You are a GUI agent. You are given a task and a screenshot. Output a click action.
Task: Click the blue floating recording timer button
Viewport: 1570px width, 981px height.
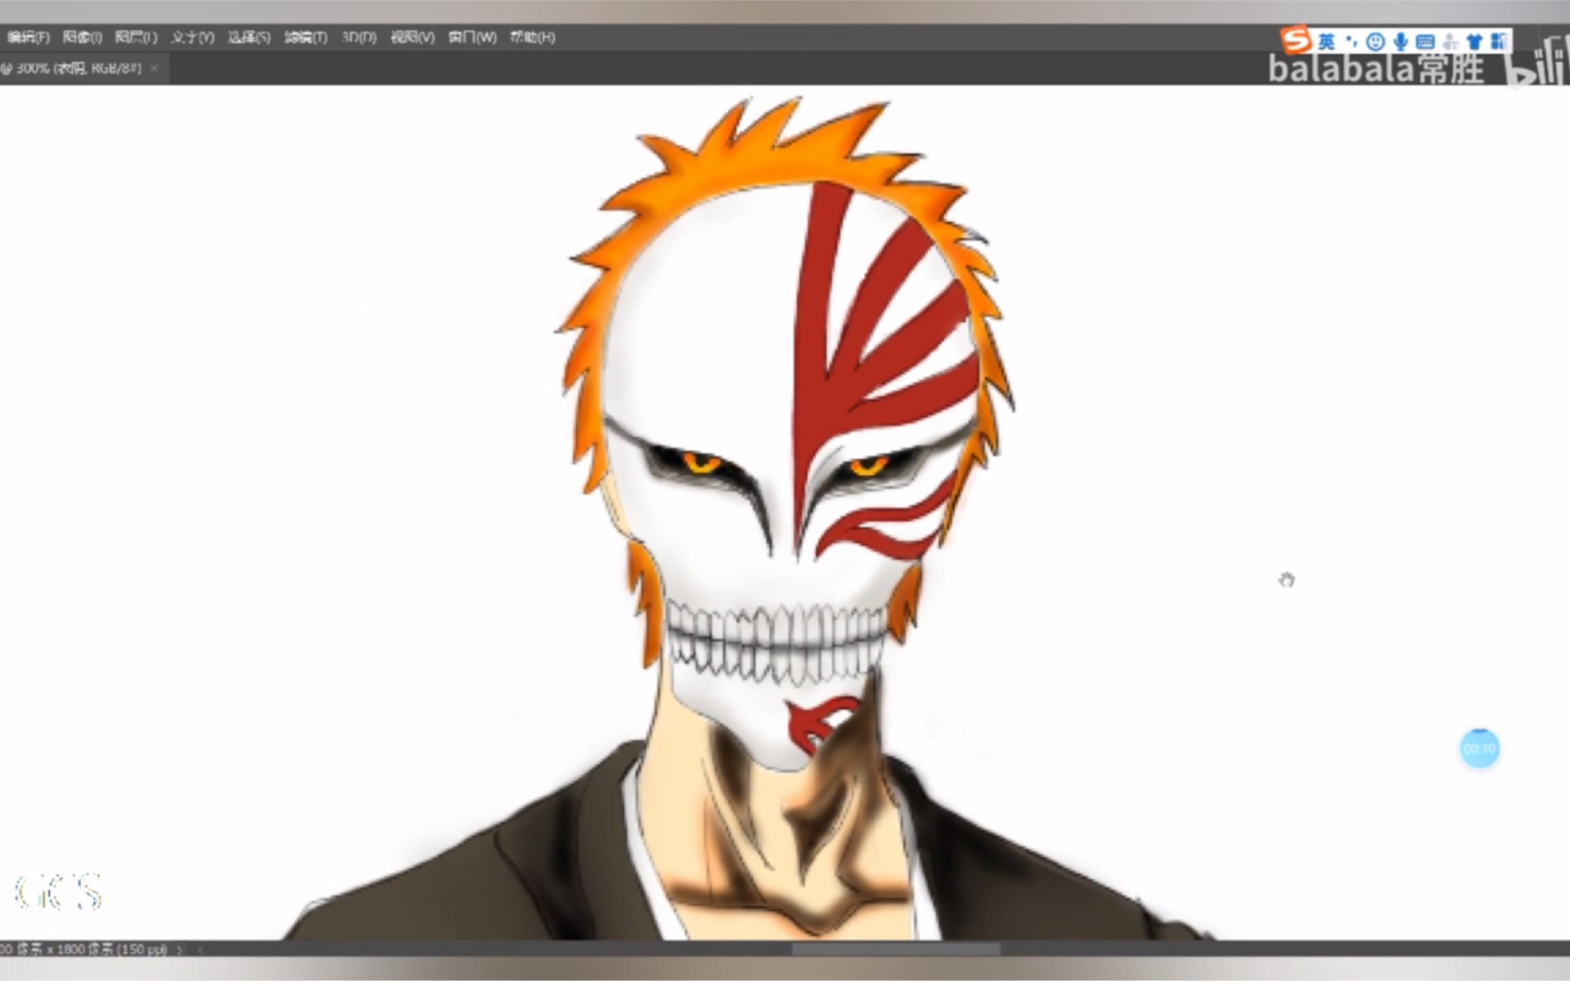click(1480, 748)
